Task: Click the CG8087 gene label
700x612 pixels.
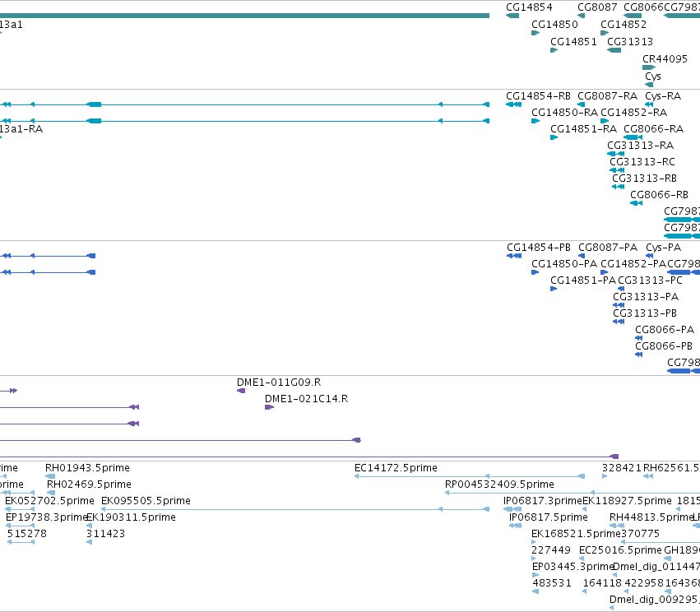Action: point(597,7)
